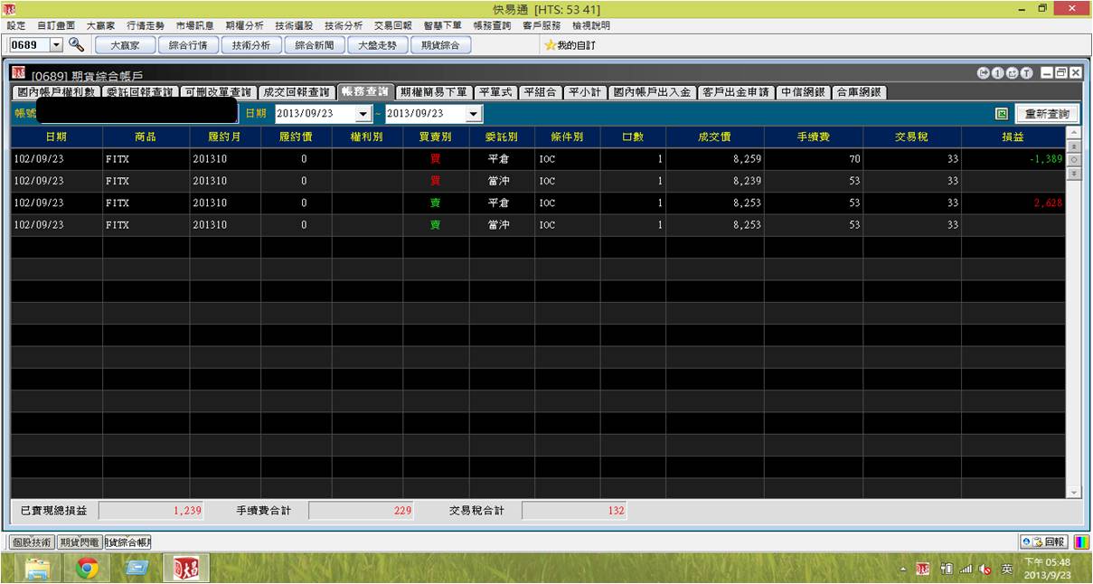Click the 大贏家 toolbar button
The height and width of the screenshot is (584, 1093).
pos(126,45)
